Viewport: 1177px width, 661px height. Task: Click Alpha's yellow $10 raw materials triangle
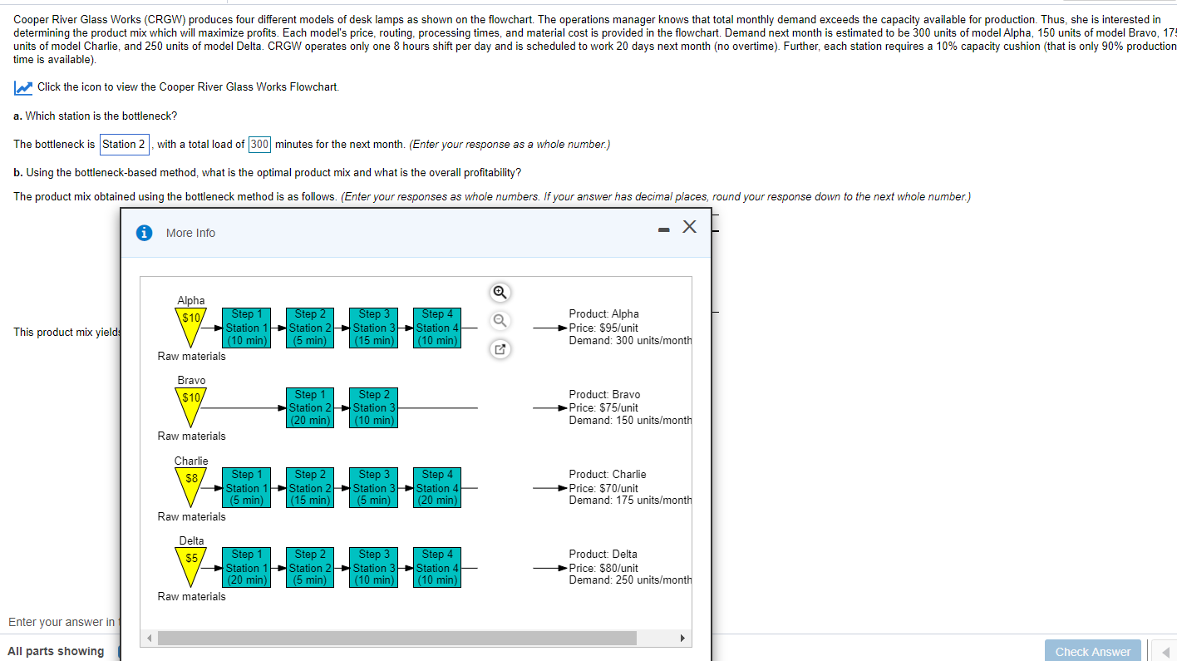click(192, 328)
